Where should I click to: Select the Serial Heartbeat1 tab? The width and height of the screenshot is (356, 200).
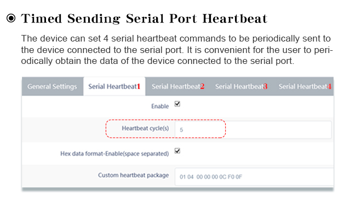click(x=114, y=86)
